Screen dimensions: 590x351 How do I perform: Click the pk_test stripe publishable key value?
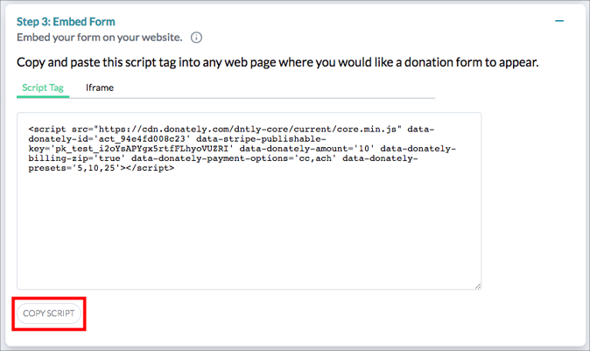(142, 149)
